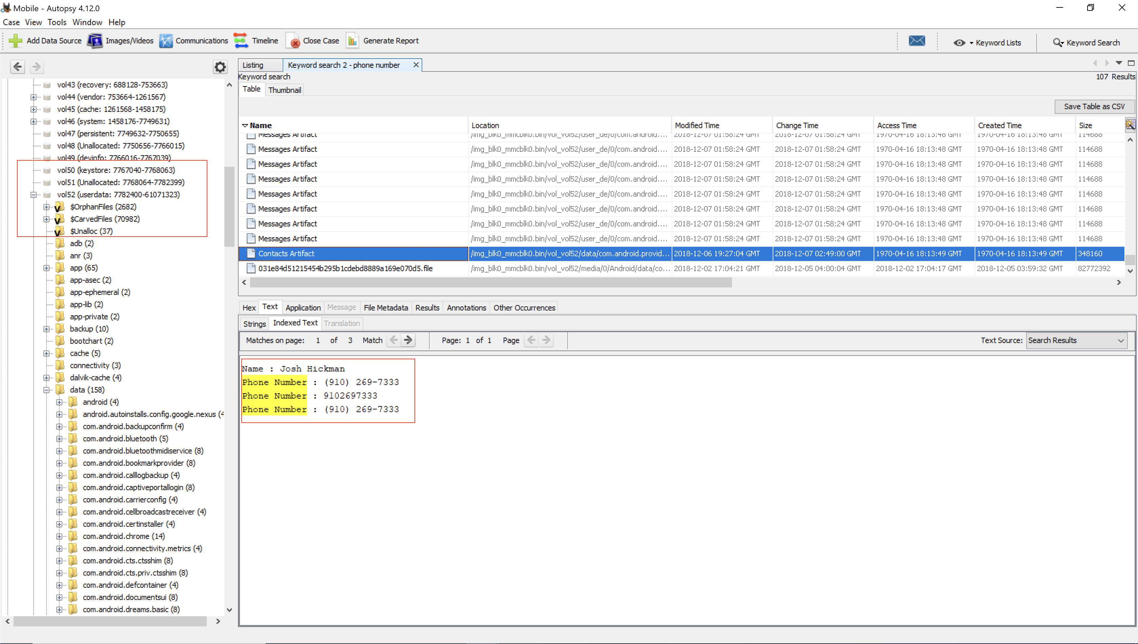This screenshot has width=1138, height=644.
Task: Open the Case menu
Action: coord(11,22)
